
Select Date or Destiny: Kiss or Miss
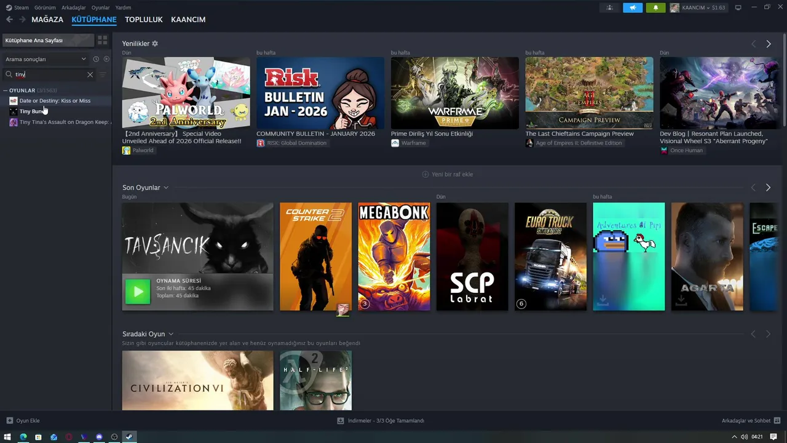pyautogui.click(x=55, y=101)
